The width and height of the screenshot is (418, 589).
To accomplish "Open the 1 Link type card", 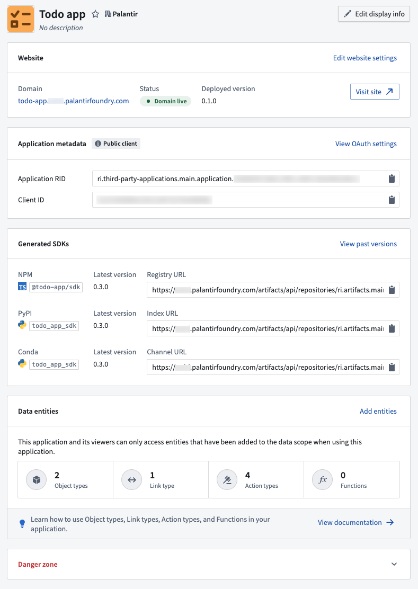I will [x=161, y=480].
